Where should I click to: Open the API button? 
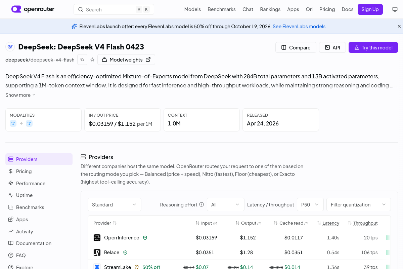click(332, 47)
